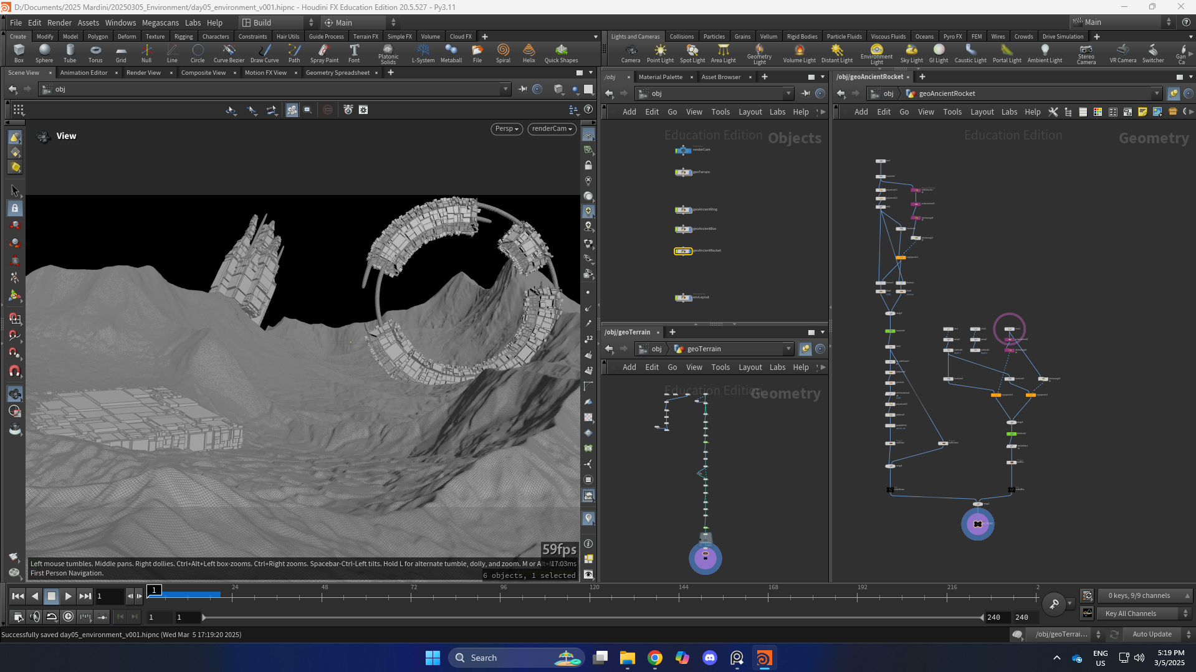Click Add in the /obj network menu
This screenshot has height=672, width=1196.
[x=629, y=112]
